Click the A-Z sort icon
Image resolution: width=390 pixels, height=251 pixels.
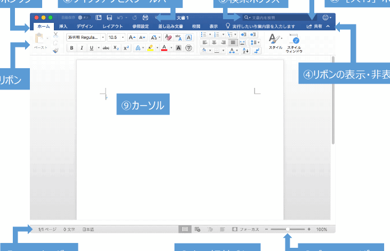tap(245, 51)
